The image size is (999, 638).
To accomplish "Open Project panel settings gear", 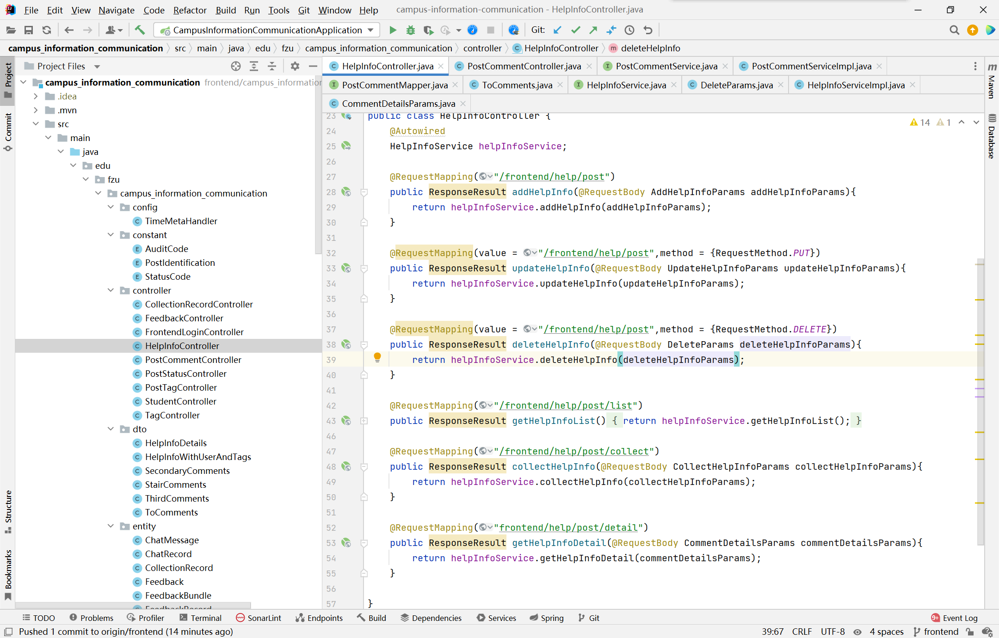I will coord(295,66).
